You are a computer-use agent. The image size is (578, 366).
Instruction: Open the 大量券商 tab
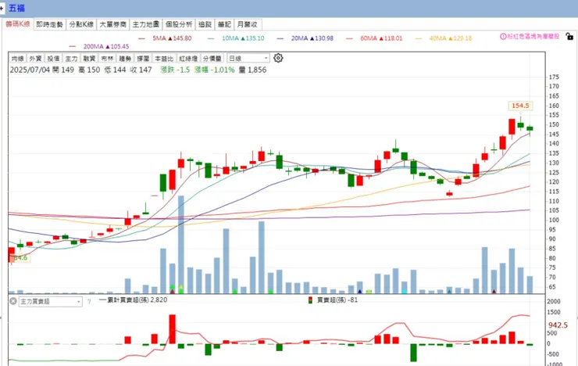pos(113,24)
